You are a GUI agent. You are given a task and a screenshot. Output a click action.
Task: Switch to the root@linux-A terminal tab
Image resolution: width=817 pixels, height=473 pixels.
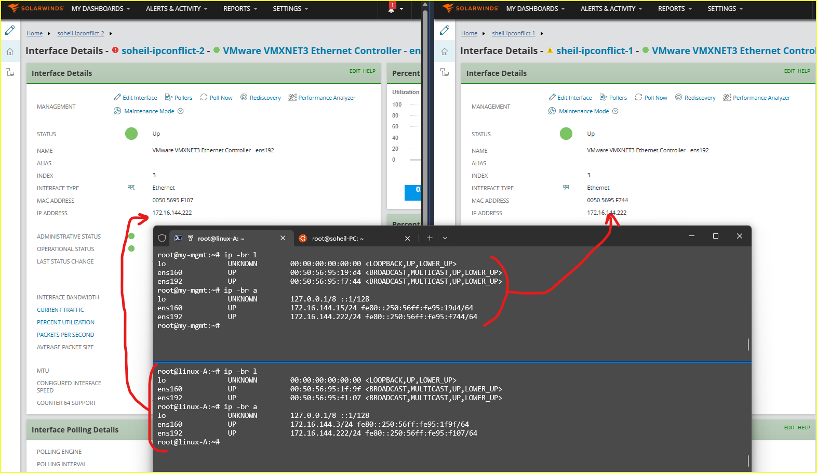pos(231,238)
